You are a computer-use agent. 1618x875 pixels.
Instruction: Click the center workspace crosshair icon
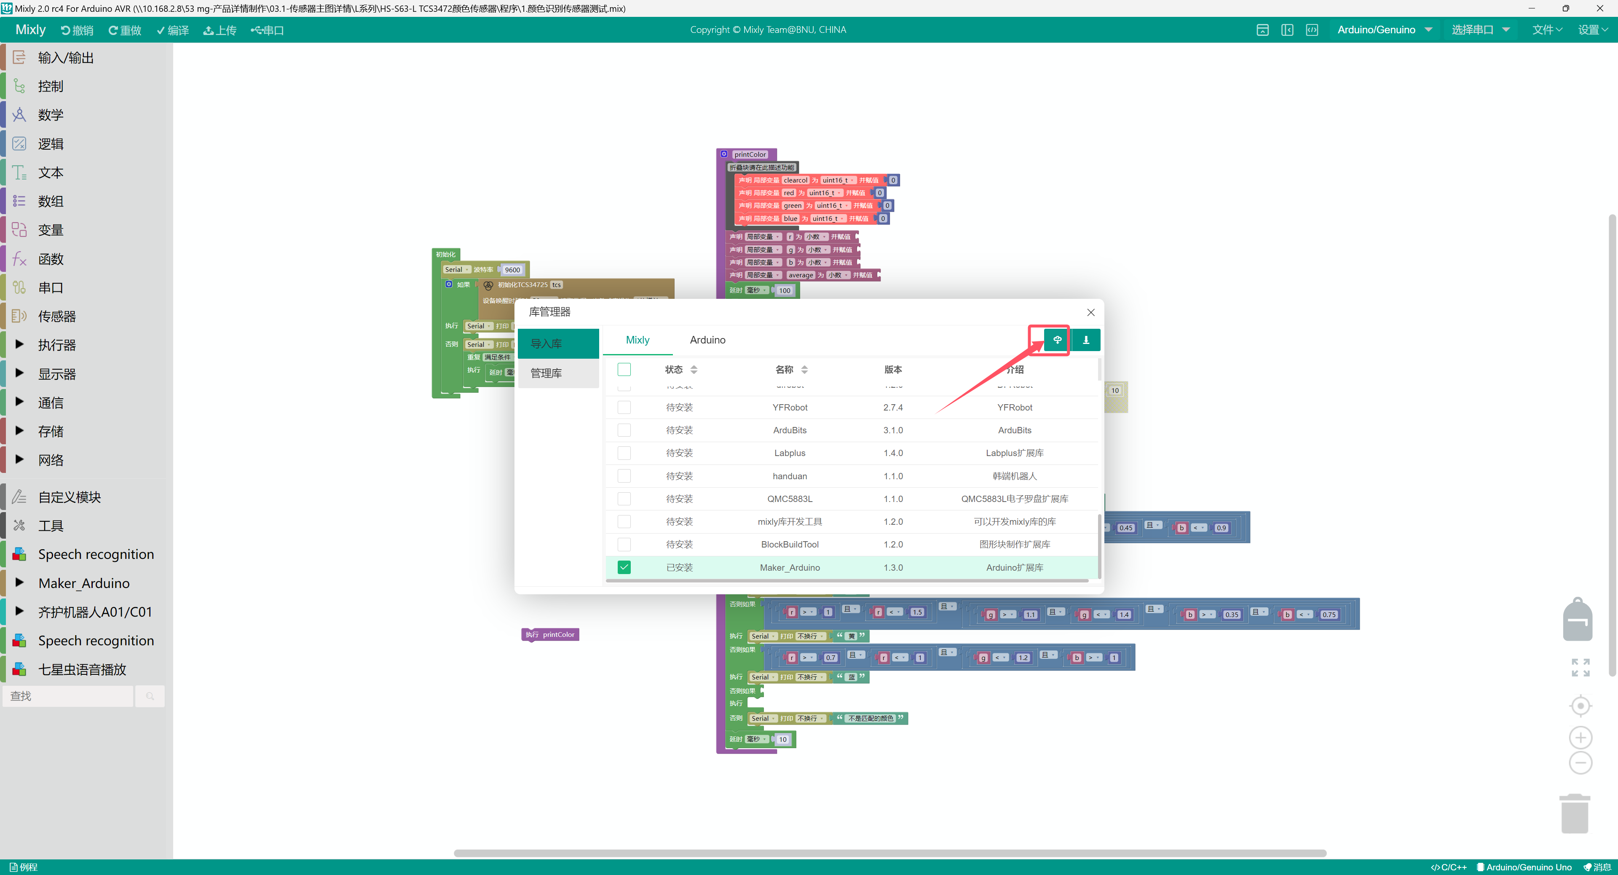coord(1580,706)
